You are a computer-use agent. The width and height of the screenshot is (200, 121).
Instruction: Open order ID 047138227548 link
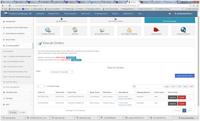(43, 96)
